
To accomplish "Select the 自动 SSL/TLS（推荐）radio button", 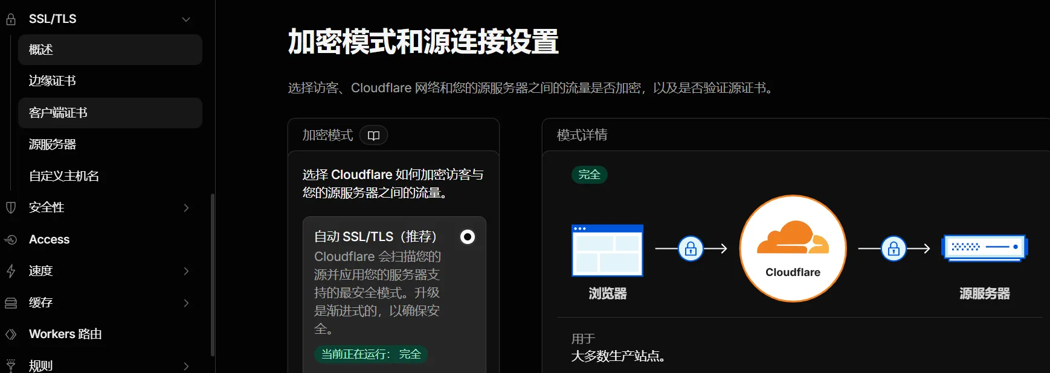I will pos(468,237).
